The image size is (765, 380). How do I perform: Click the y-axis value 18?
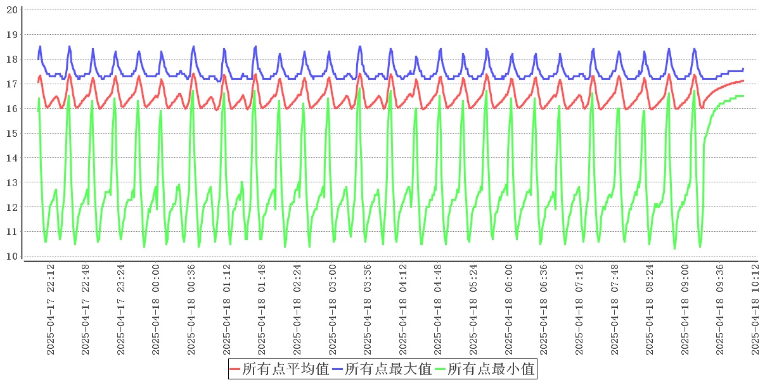[11, 59]
